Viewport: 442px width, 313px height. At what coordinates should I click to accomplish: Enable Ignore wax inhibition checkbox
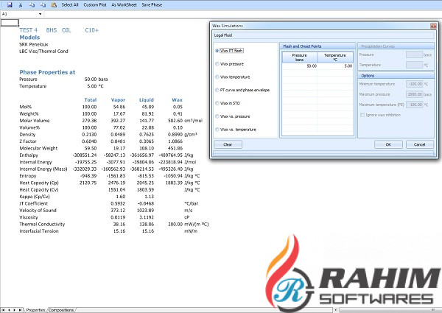click(362, 113)
